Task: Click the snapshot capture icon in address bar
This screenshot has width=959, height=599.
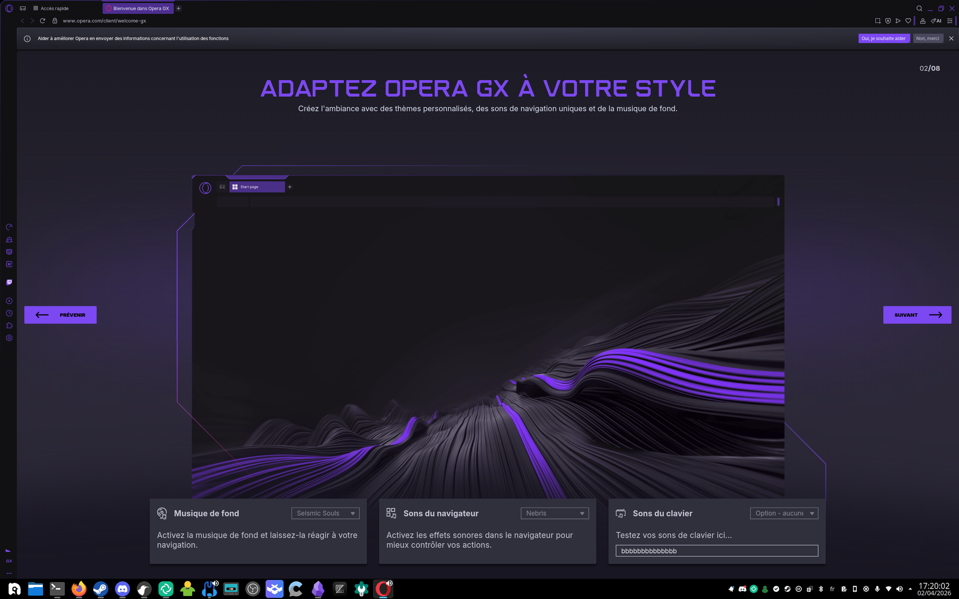Action: [x=877, y=21]
